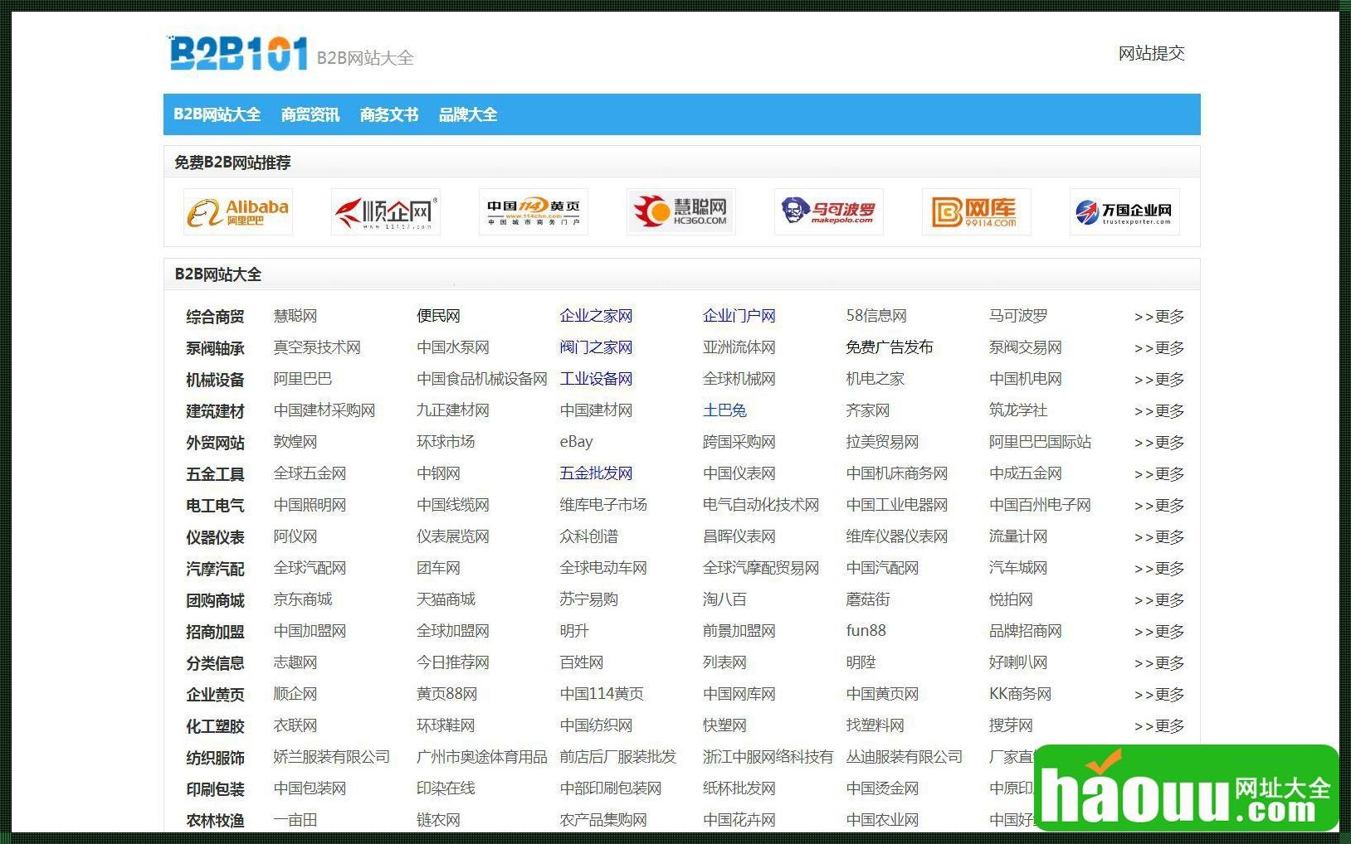Viewport: 1351px width, 844px height.
Task: Open the 工业设备网 link
Action: [596, 379]
